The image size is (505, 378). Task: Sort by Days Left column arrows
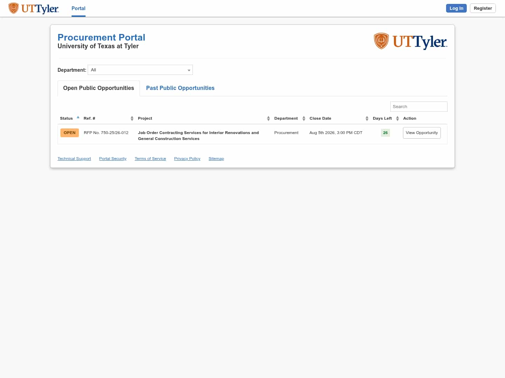[x=397, y=118]
